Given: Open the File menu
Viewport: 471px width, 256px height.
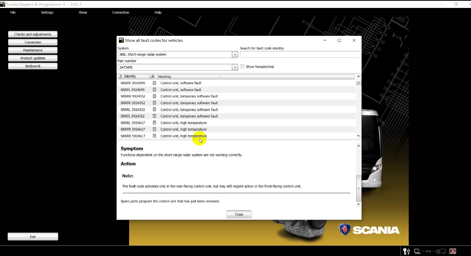Looking at the screenshot, I should [x=13, y=12].
